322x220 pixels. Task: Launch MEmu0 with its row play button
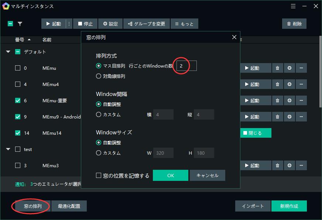pyautogui.click(x=255, y=68)
